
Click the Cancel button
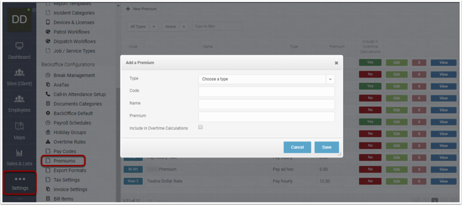coord(297,147)
